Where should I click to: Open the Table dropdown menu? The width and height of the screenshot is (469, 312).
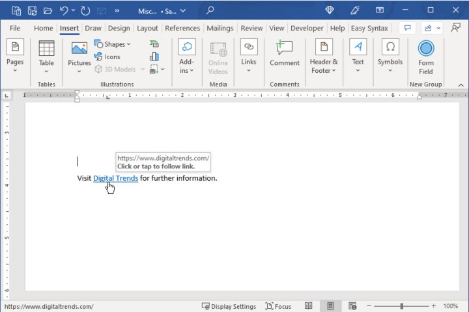(46, 56)
